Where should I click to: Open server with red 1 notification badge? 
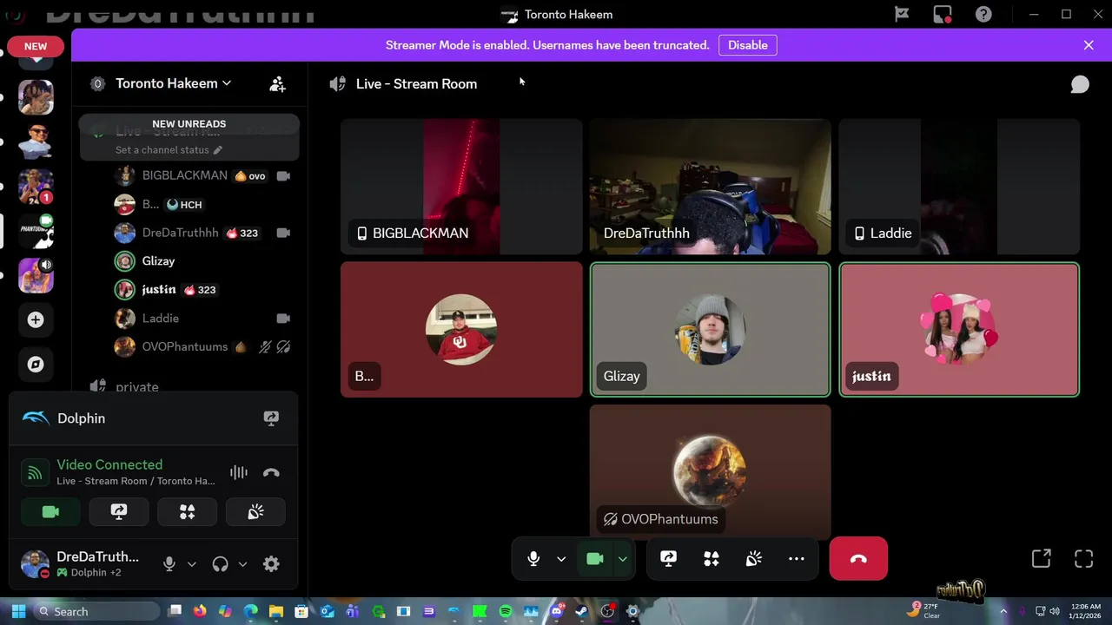pos(36,187)
